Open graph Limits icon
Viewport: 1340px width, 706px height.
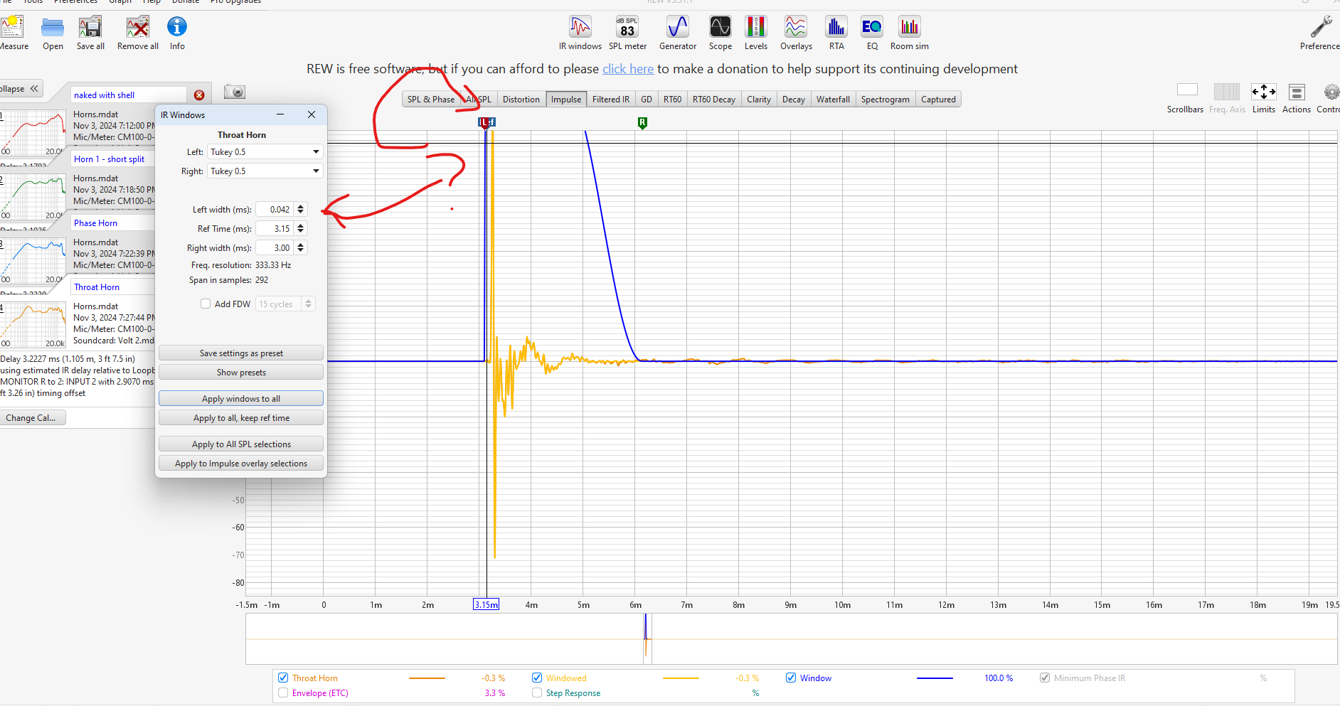click(1264, 92)
